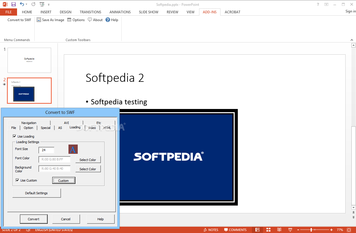Click the Save icon in quick access toolbar
The image size is (356, 233).
tap(13, 4)
